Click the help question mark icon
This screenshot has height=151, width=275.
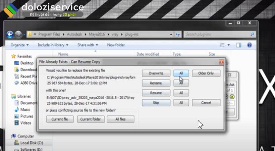[249, 45]
